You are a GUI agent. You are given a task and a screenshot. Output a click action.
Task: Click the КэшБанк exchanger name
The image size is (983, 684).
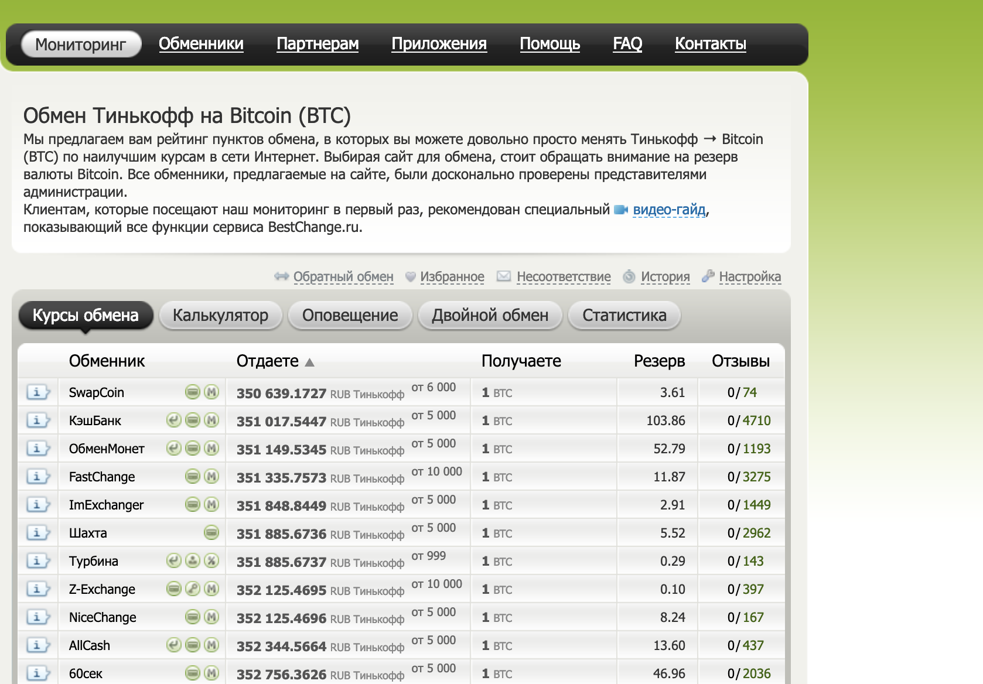(95, 420)
